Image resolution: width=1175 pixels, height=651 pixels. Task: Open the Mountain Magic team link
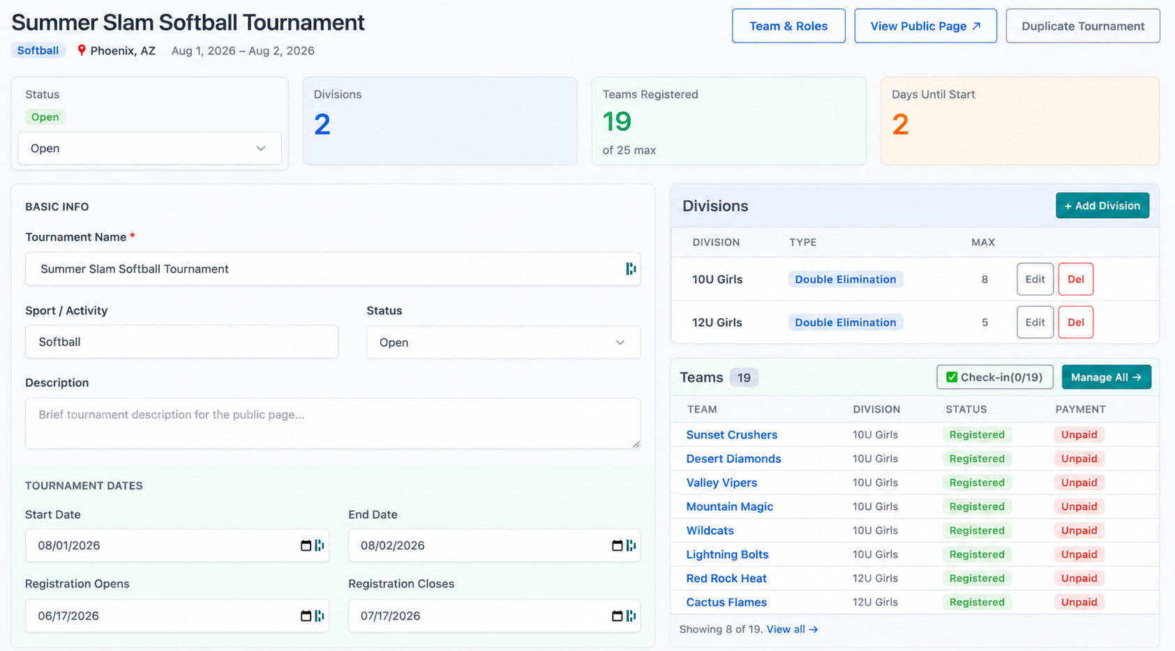(x=729, y=507)
